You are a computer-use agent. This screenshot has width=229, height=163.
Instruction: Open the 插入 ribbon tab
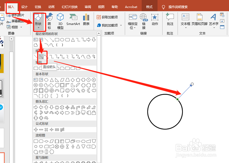pos(11,7)
